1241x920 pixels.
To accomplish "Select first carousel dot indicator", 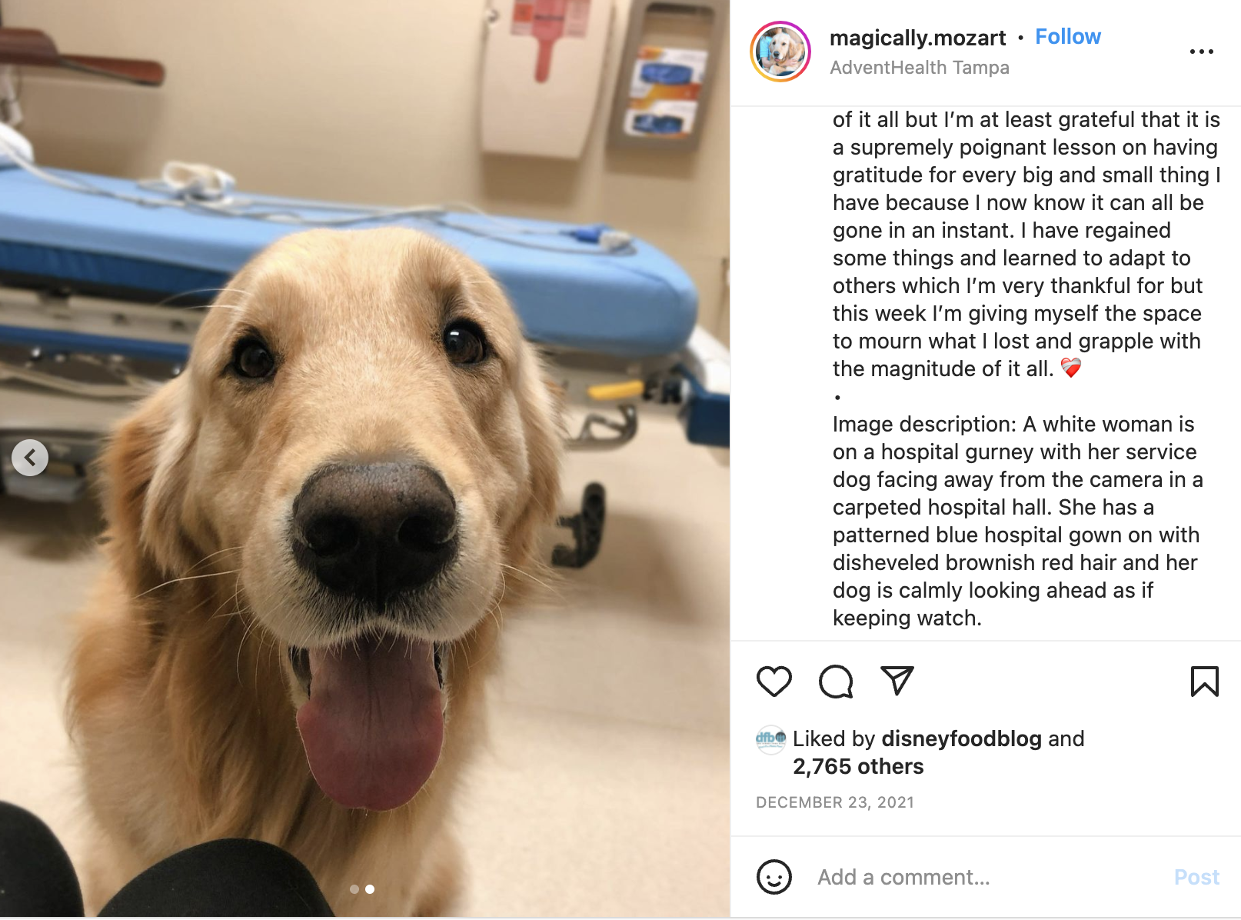I will click(x=354, y=889).
